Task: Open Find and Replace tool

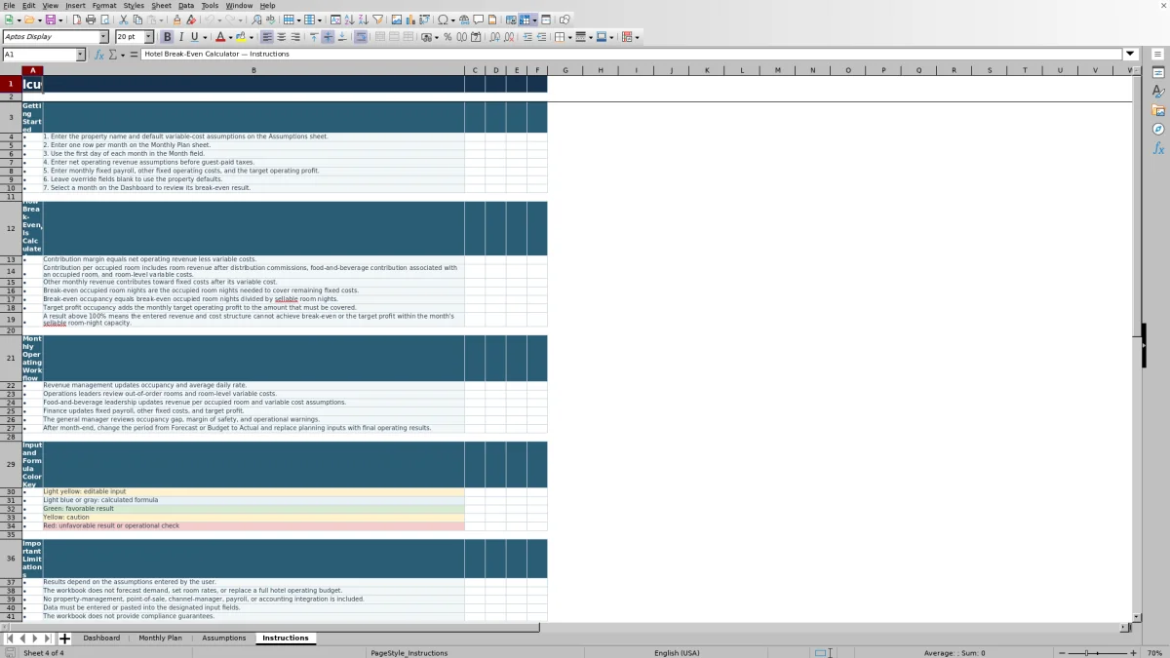Action: [x=256, y=19]
